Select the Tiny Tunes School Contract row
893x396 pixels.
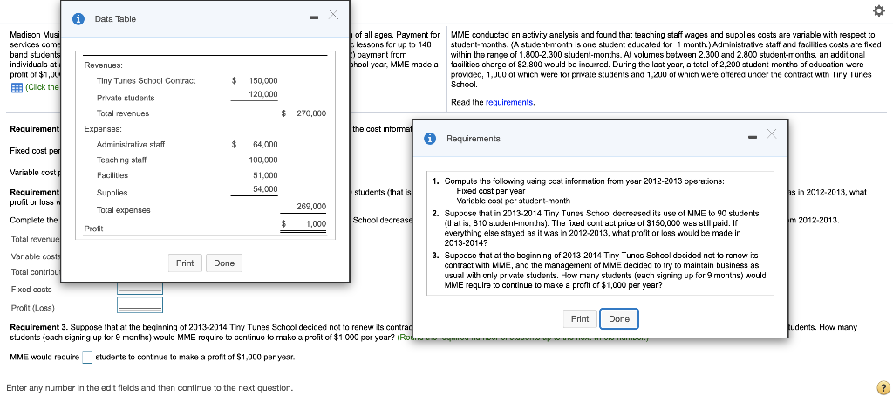click(x=146, y=81)
